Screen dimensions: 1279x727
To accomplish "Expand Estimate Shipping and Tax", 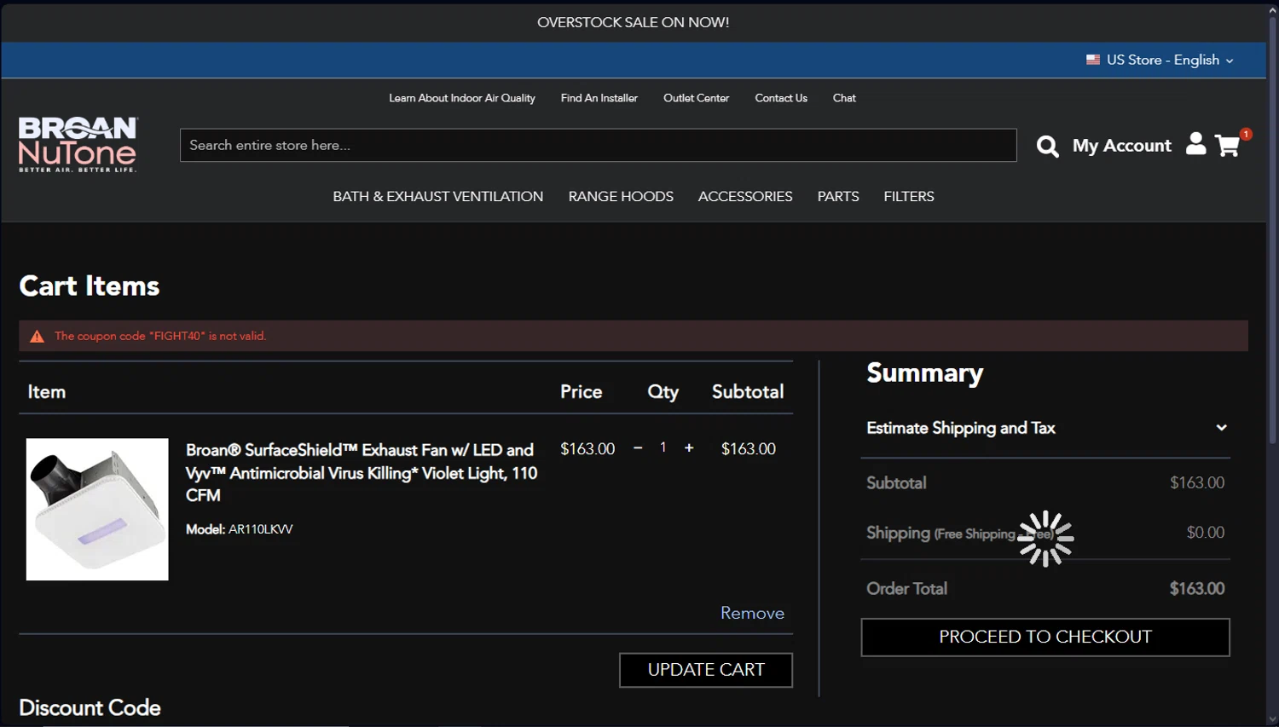I will (1046, 428).
